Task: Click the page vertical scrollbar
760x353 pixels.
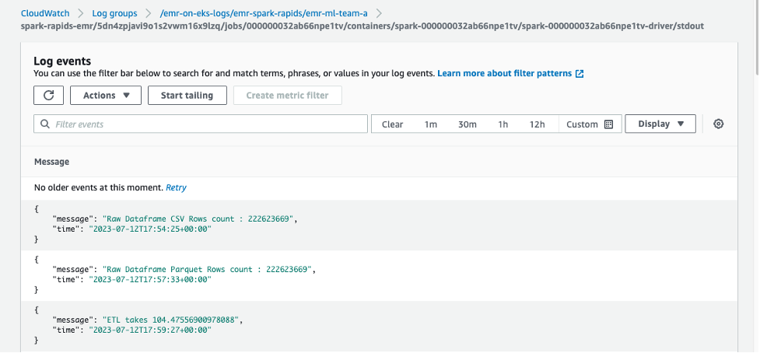Action: click(757, 38)
